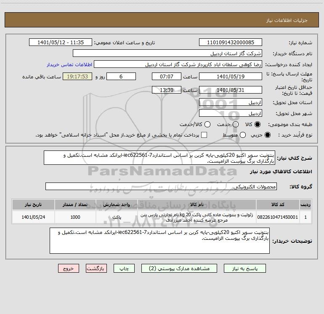Click the پاسخ به نیاز button
Viewport: 324px width, 314px height.
pos(245,268)
